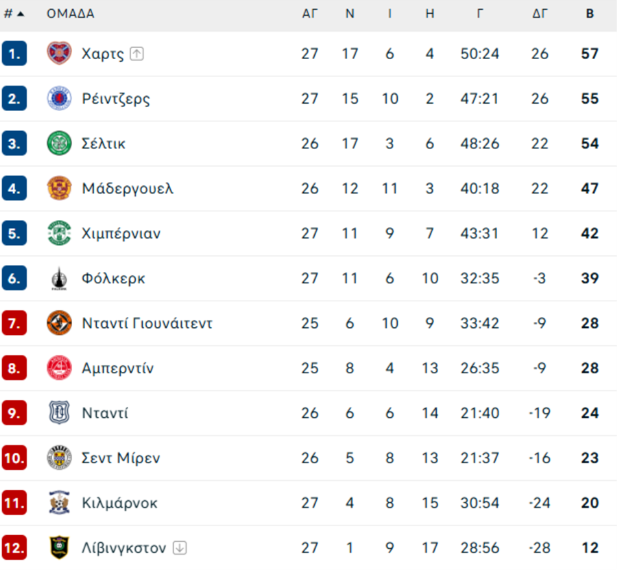Click the Hibernian (Χιμπέρνιαν) club crest

[x=59, y=234]
